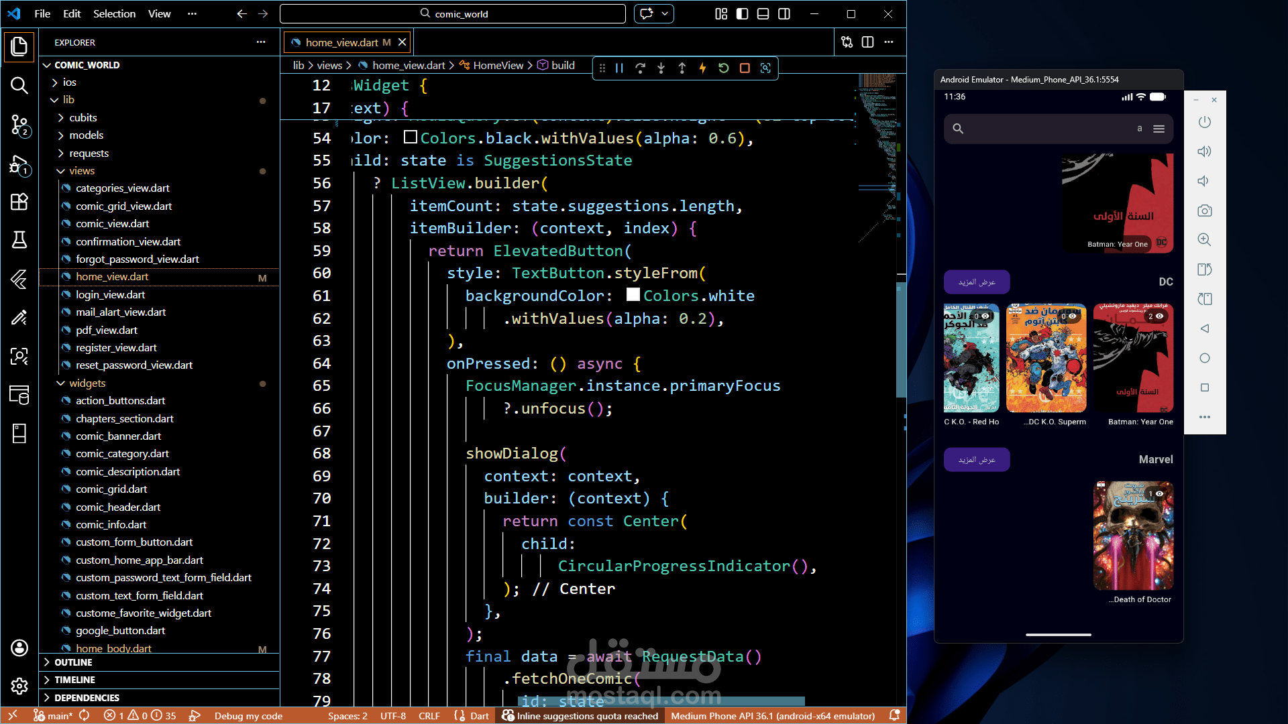Take a screenshot with emulator camera icon

[x=1205, y=210]
